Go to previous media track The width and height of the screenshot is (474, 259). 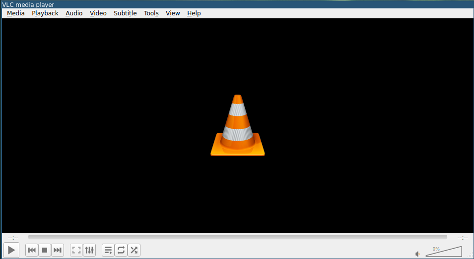pos(32,250)
